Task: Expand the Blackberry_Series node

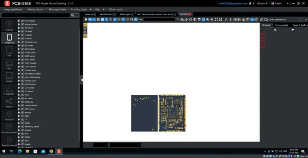Action: pyautogui.click(x=19, y=127)
